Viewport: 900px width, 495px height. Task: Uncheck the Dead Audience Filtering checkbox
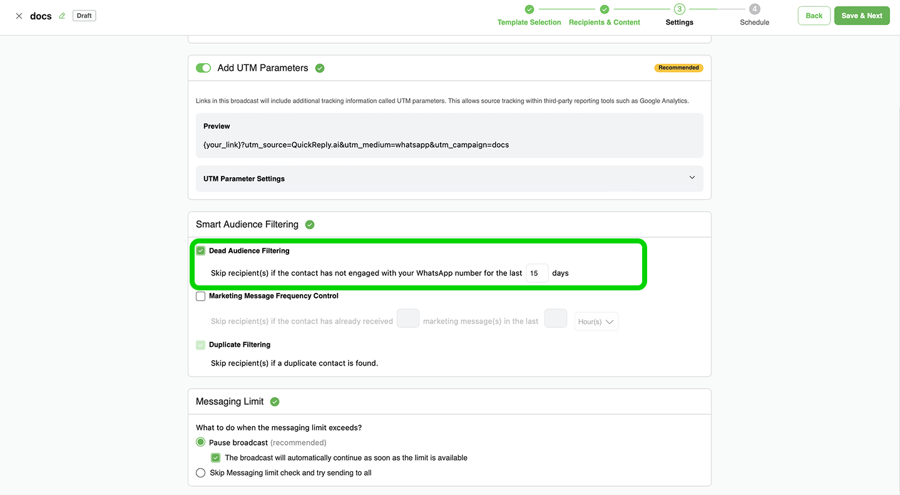pos(201,251)
